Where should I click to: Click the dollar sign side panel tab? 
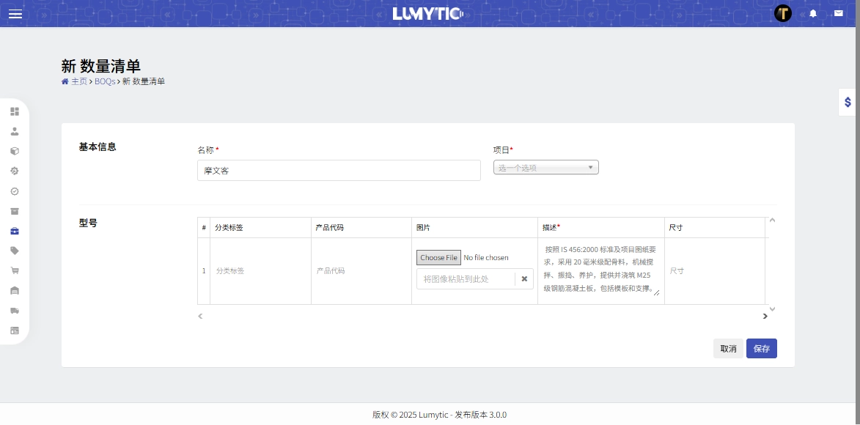(848, 103)
